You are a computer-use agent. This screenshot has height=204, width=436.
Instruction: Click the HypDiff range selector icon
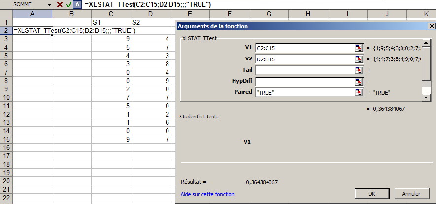click(x=359, y=81)
